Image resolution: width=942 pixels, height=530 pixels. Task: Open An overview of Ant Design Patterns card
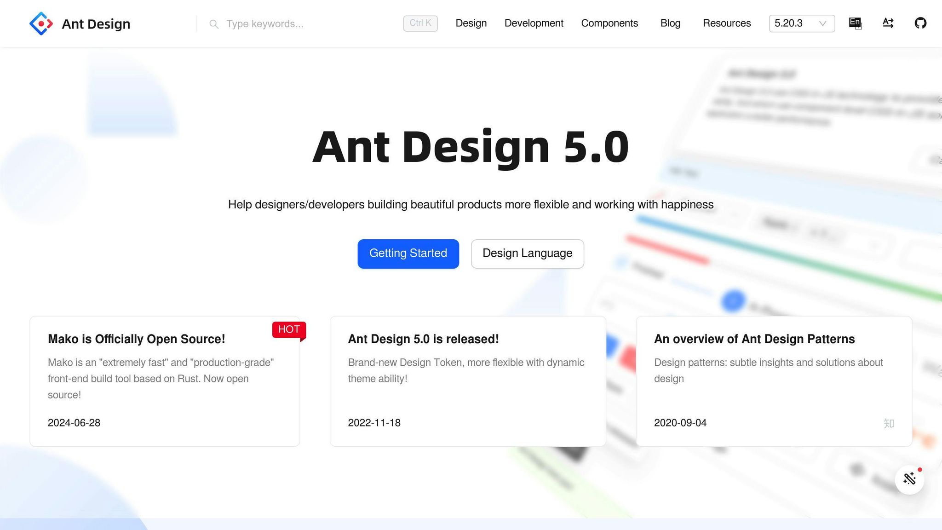pyautogui.click(x=774, y=381)
